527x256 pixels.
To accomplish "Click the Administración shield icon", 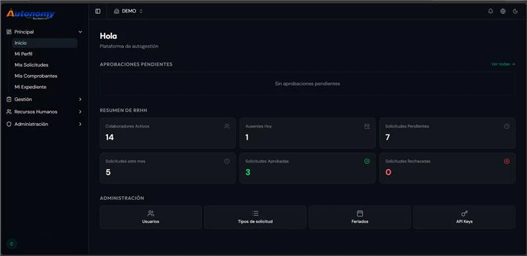I will (x=9, y=124).
